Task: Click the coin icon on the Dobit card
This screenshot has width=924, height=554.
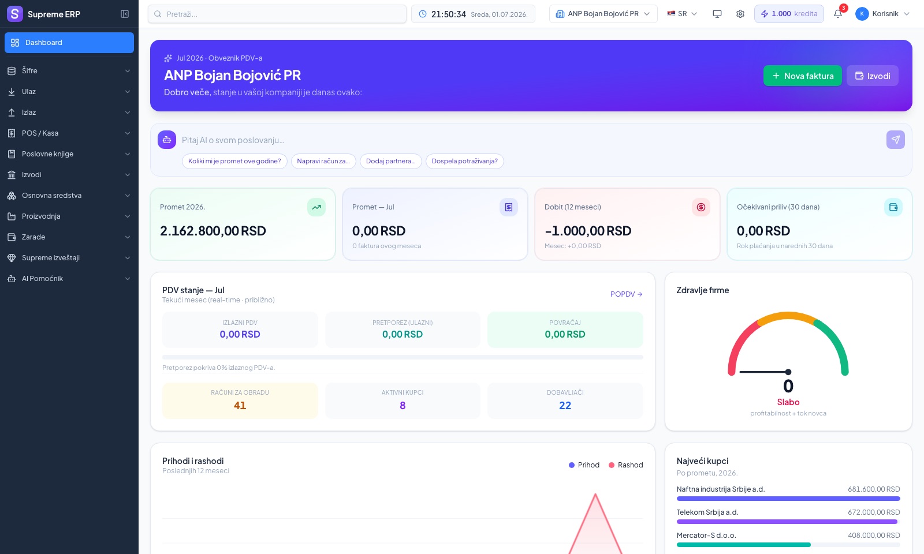Action: pos(701,207)
